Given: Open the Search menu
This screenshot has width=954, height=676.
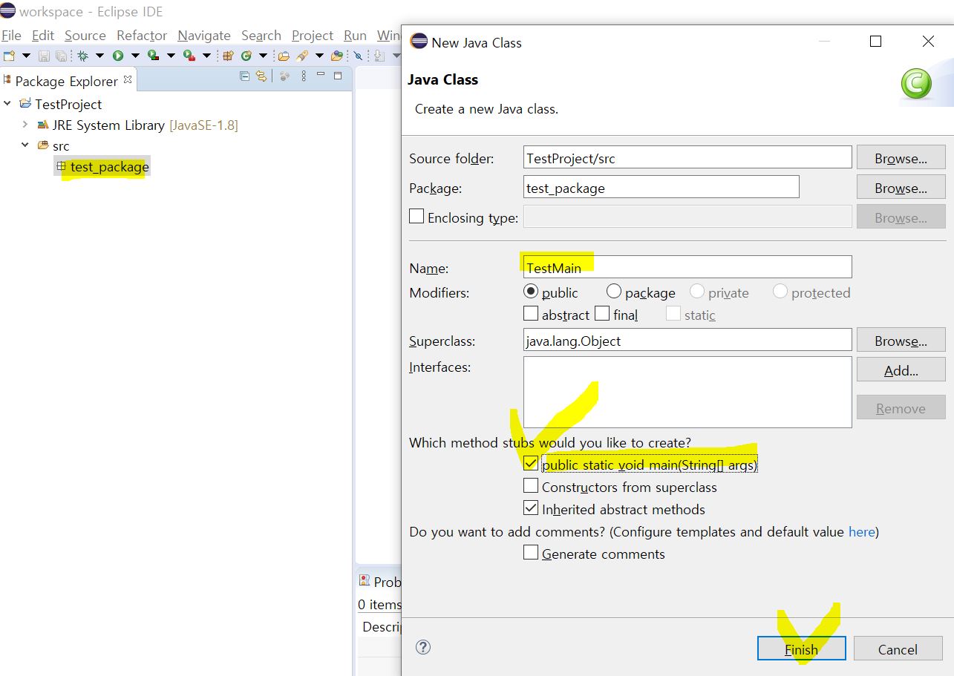Looking at the screenshot, I should point(261,36).
